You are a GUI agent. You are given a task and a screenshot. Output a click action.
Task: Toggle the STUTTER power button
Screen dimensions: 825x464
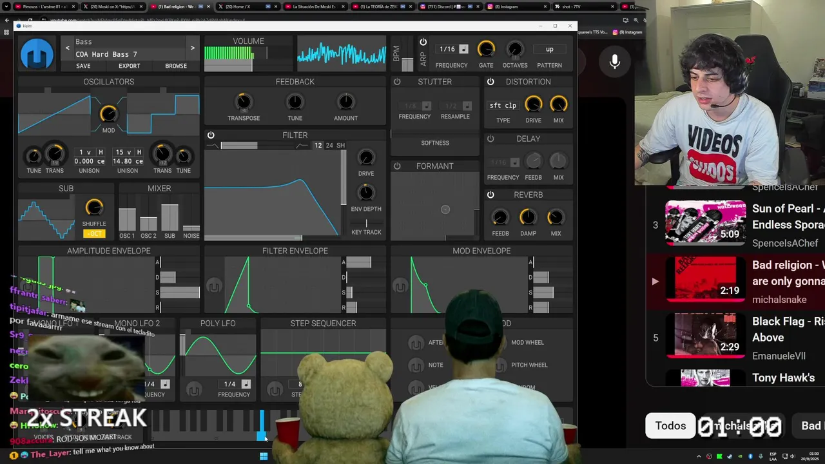(x=397, y=82)
